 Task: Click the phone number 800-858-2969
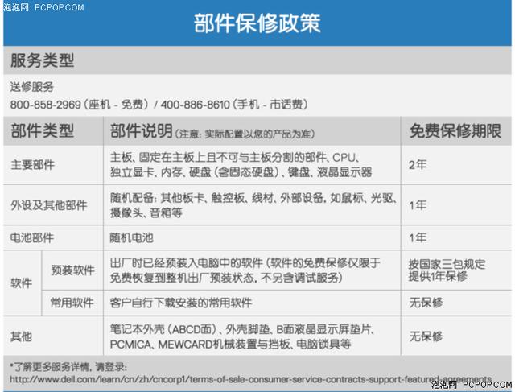(45, 105)
